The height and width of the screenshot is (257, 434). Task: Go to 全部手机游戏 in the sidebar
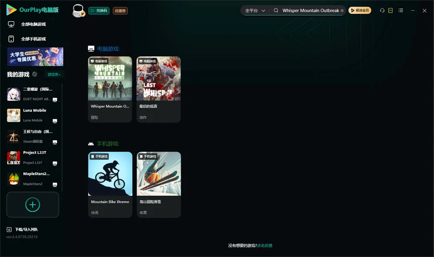34,39
